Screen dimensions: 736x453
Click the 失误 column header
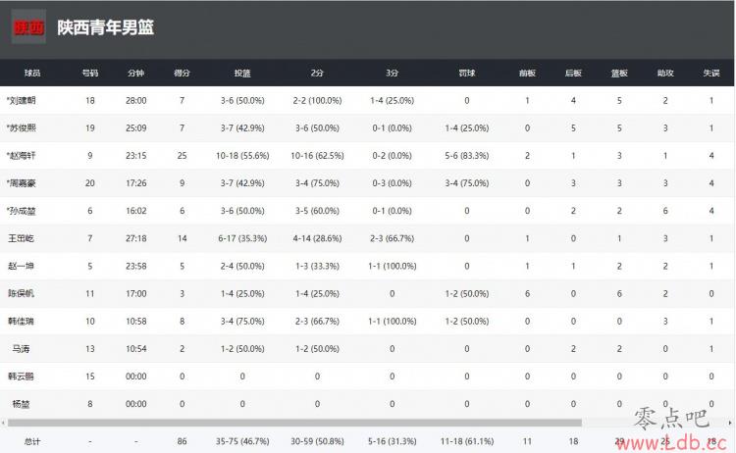click(711, 73)
